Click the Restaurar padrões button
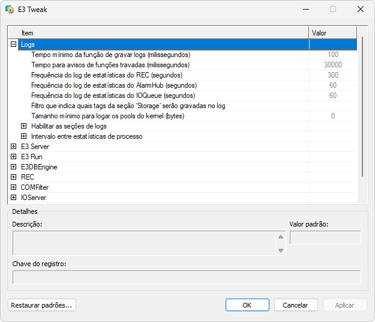375x322 pixels. tap(42, 305)
